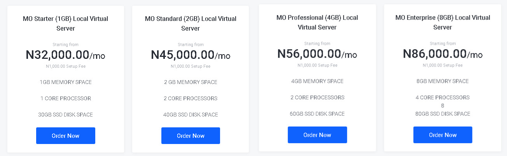
Task: Select the MO Professional (4GB) Local Virtual Server title
Action: (317, 22)
